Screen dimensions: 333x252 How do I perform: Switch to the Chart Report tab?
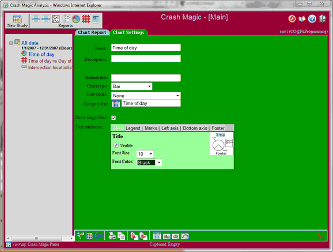[92, 32]
